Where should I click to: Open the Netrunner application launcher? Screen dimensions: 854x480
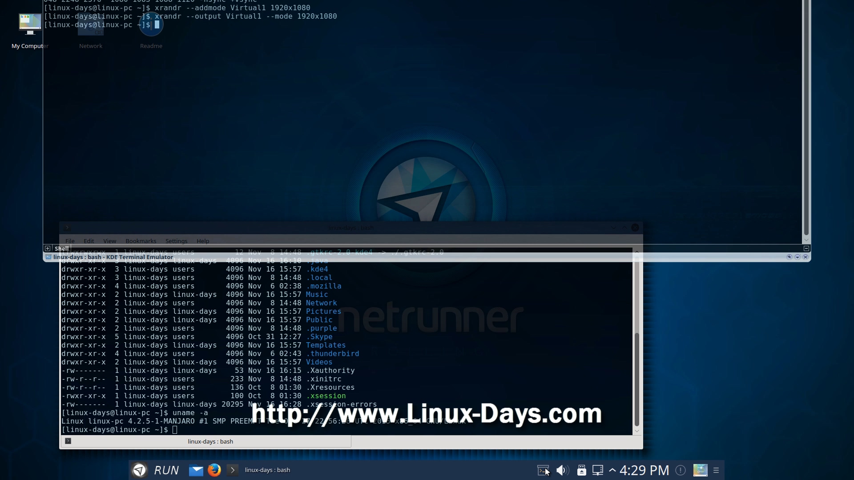(x=140, y=470)
